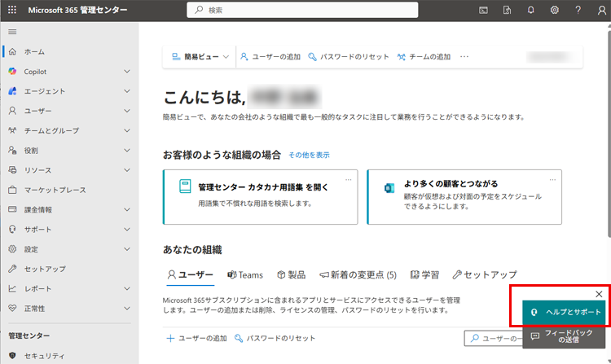Expand the ユーザー chevron in sidebar
The image size is (611, 364).
pyautogui.click(x=127, y=111)
